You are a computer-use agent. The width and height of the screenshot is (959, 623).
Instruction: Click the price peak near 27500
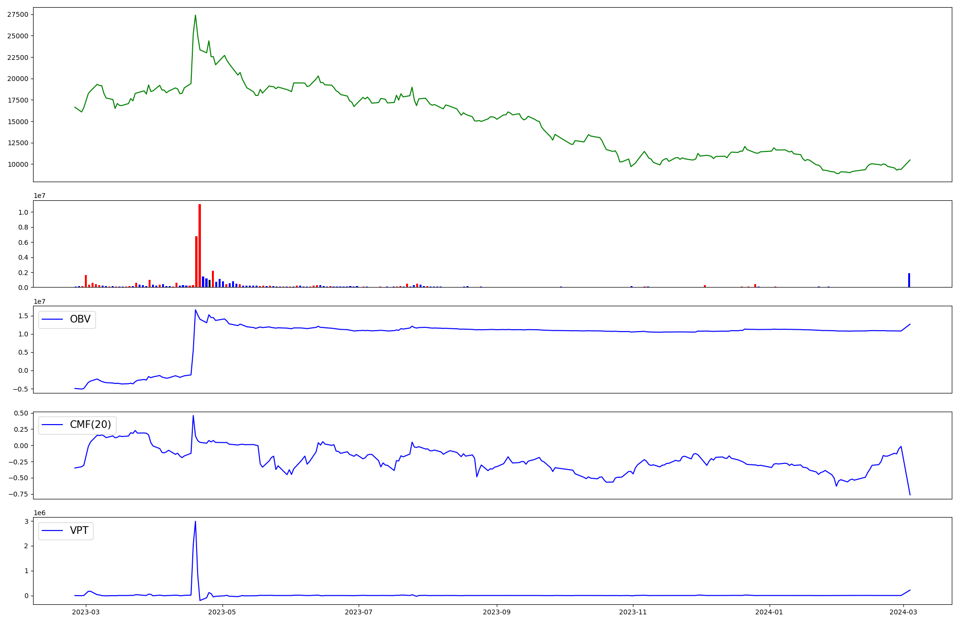click(x=195, y=15)
